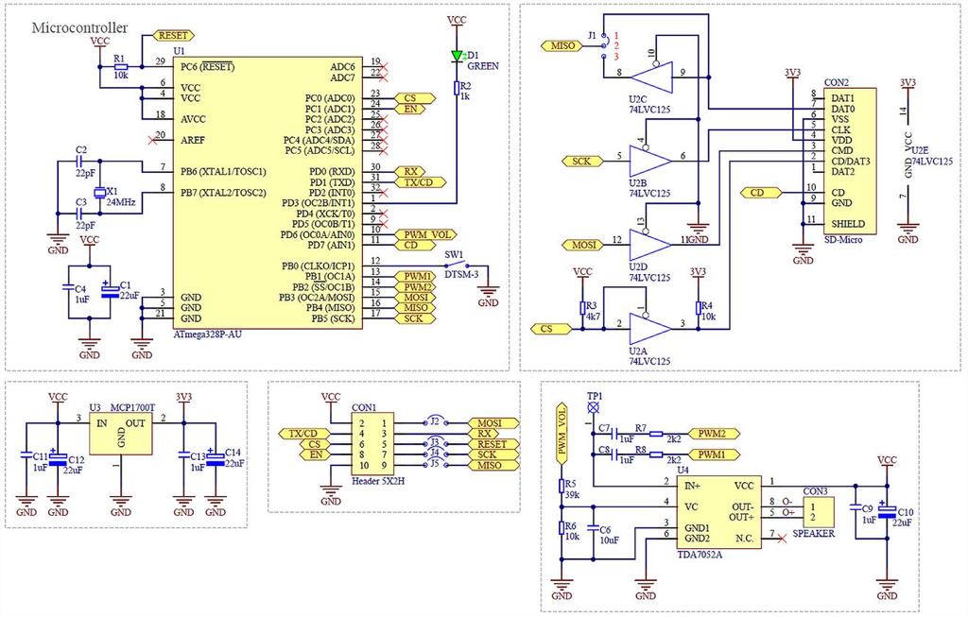Click the J3 solder jumper on header
The height and width of the screenshot is (617, 968).
[x=435, y=444]
